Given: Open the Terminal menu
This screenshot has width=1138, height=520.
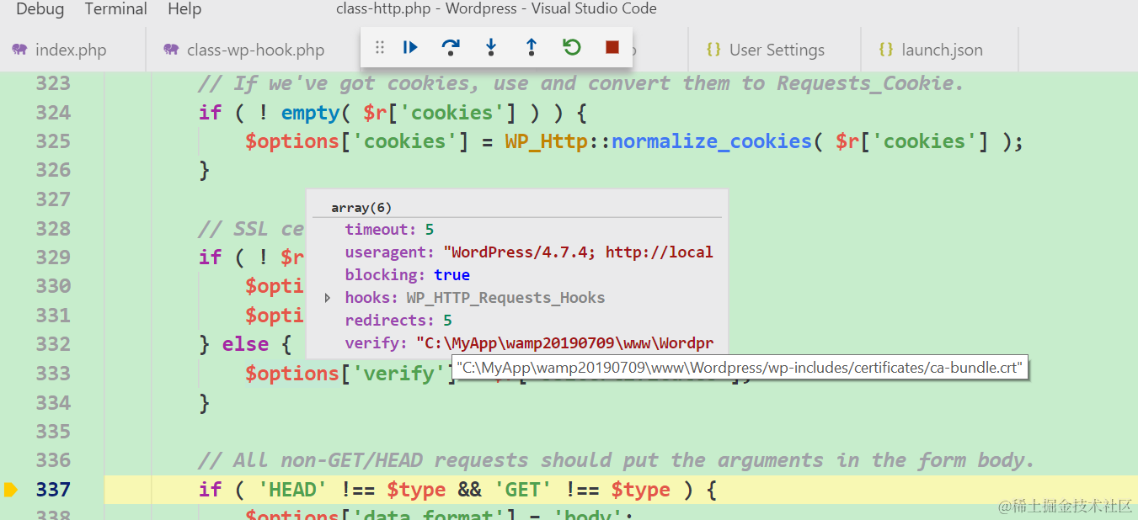Looking at the screenshot, I should point(115,9).
